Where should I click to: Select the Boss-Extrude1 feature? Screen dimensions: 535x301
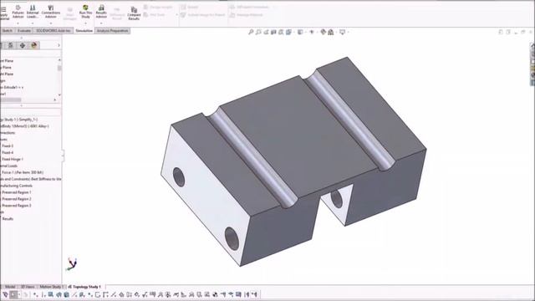pyautogui.click(x=13, y=87)
